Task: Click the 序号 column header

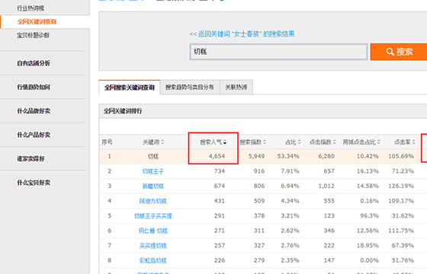Action: coord(107,142)
